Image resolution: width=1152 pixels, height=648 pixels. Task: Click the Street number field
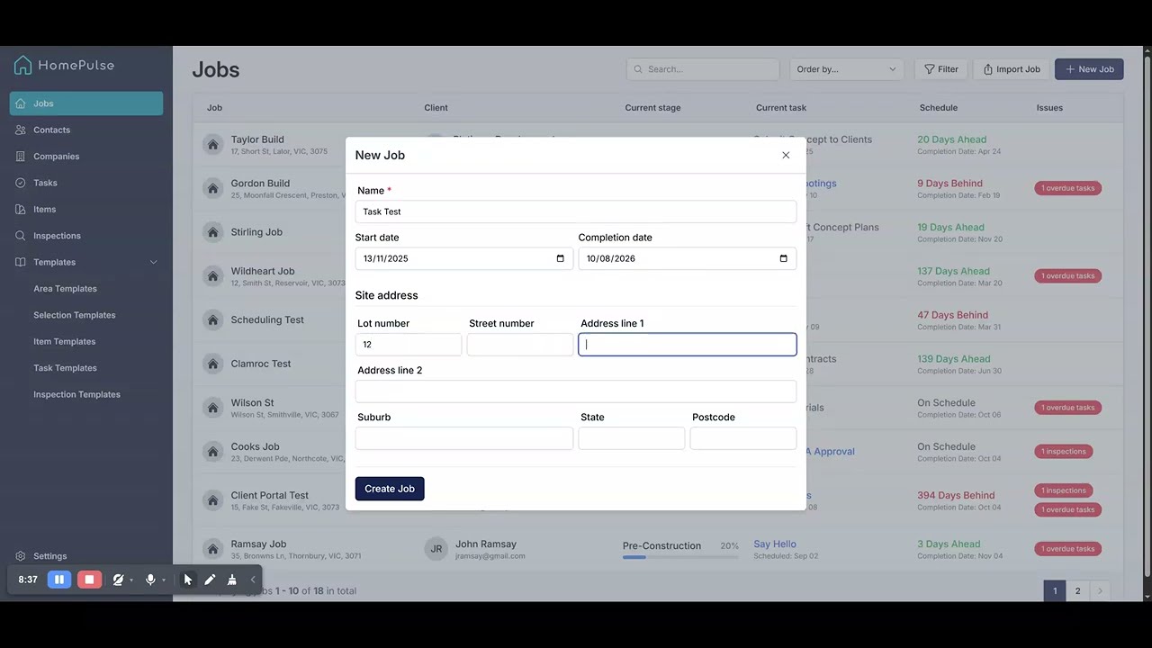coord(520,345)
